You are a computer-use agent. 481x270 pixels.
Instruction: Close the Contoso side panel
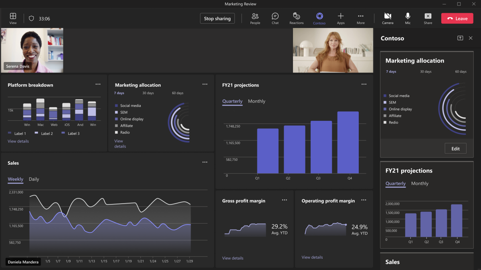click(471, 38)
